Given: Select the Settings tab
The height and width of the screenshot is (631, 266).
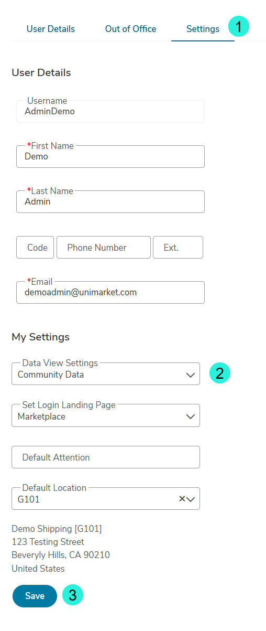Looking at the screenshot, I should pyautogui.click(x=203, y=29).
